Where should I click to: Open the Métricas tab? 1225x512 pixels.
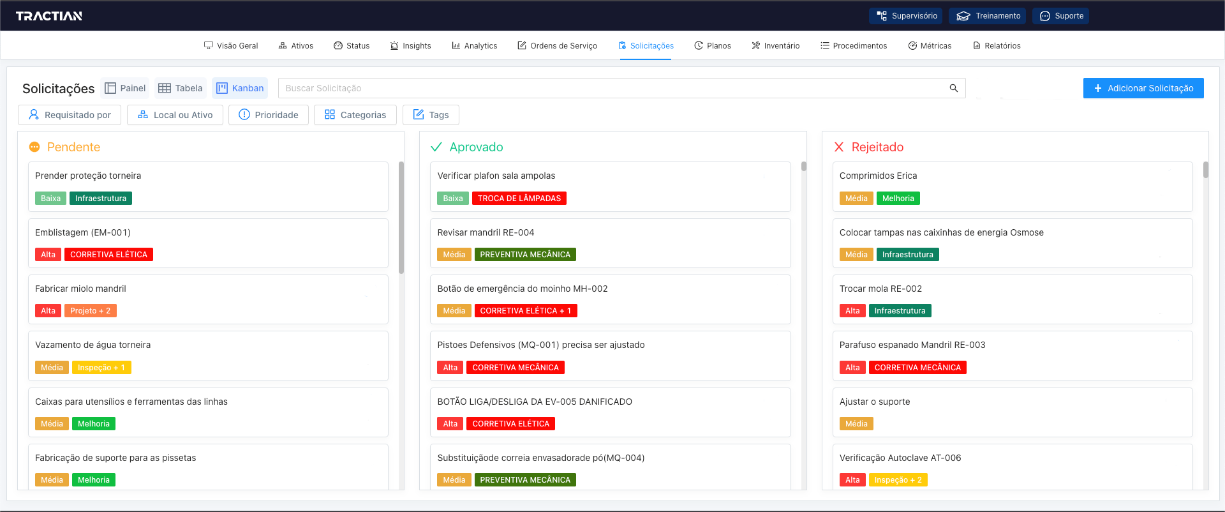click(x=930, y=46)
